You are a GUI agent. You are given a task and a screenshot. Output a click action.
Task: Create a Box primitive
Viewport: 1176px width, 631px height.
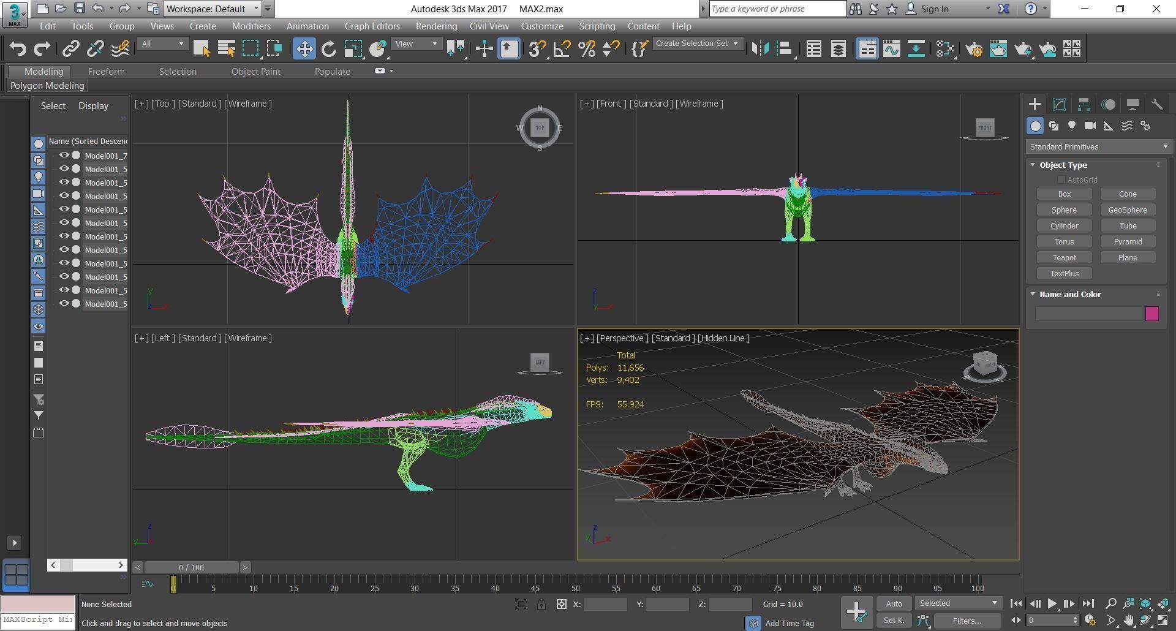coord(1065,194)
